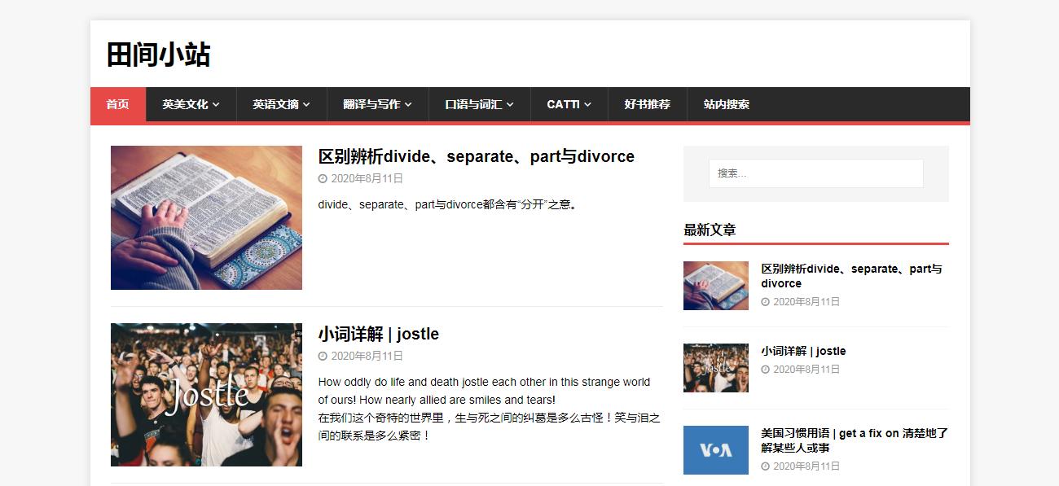Expand the 翻译与写作 dropdown menu
Image resolution: width=1059 pixels, height=486 pixels.
click(x=378, y=104)
